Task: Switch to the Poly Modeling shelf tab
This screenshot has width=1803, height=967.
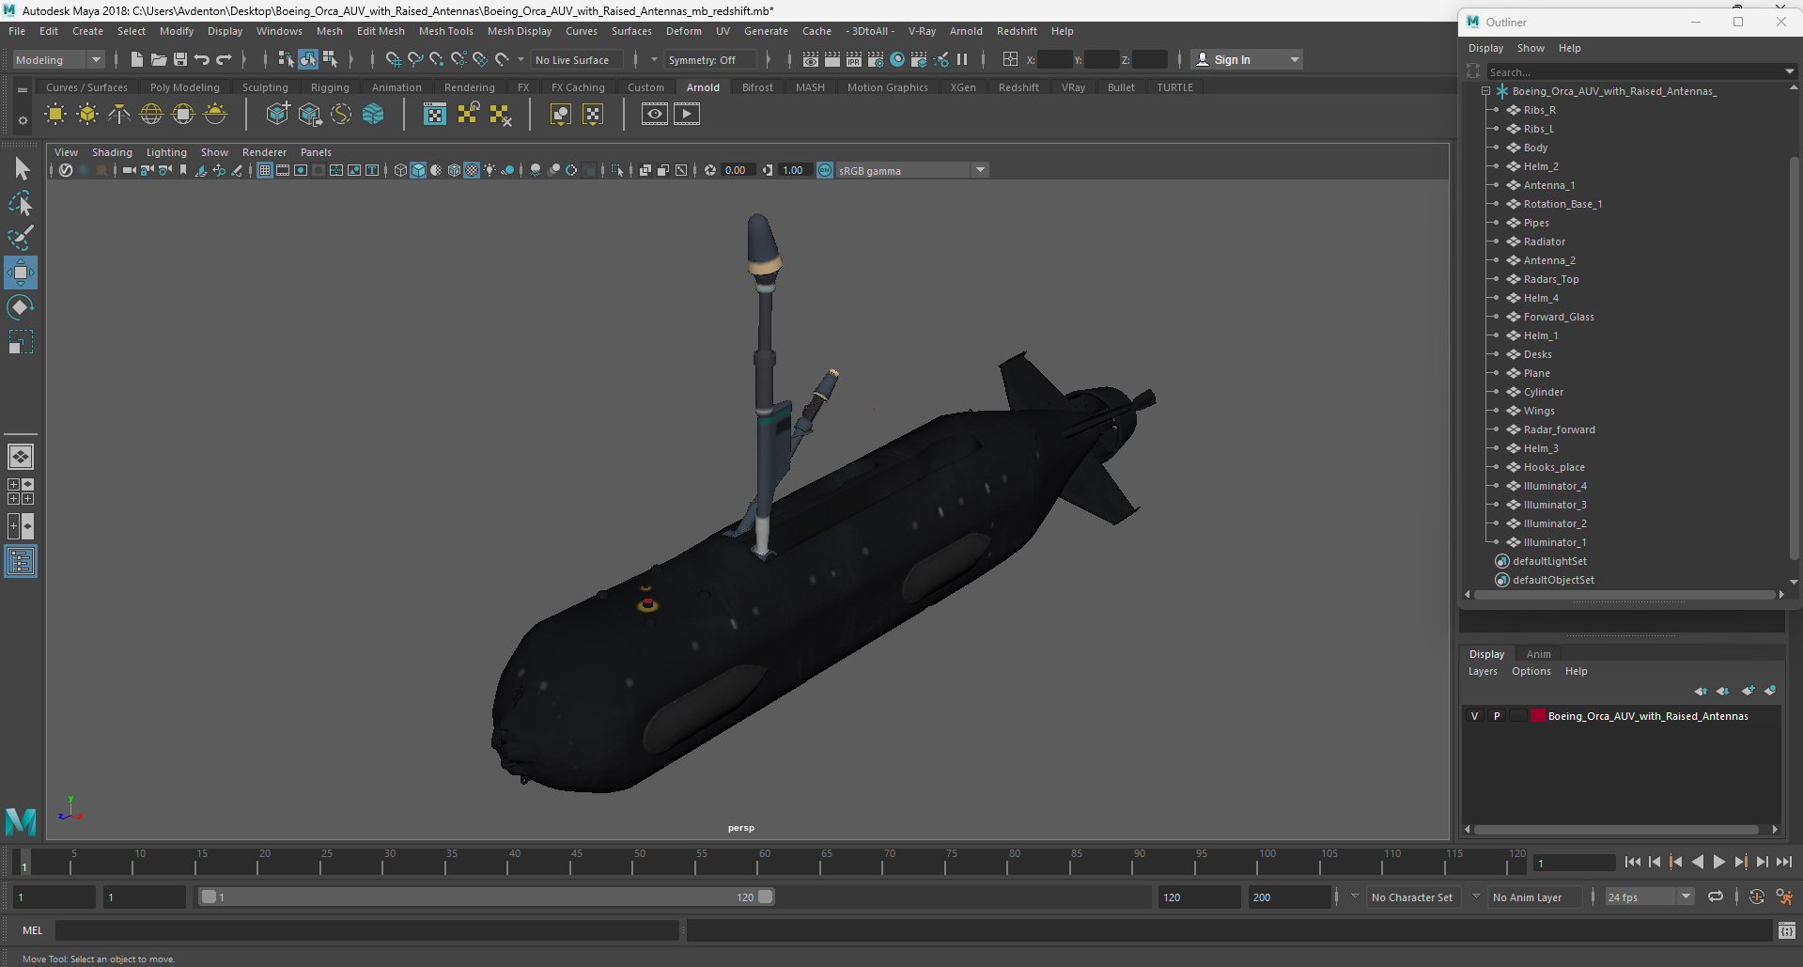Action: [x=185, y=87]
